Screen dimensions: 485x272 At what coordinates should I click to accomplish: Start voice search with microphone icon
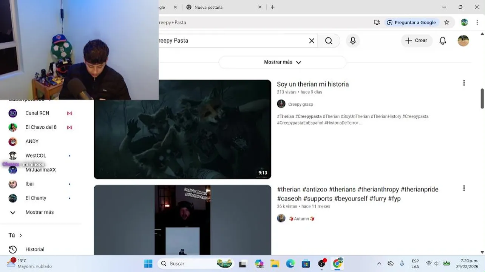click(353, 41)
